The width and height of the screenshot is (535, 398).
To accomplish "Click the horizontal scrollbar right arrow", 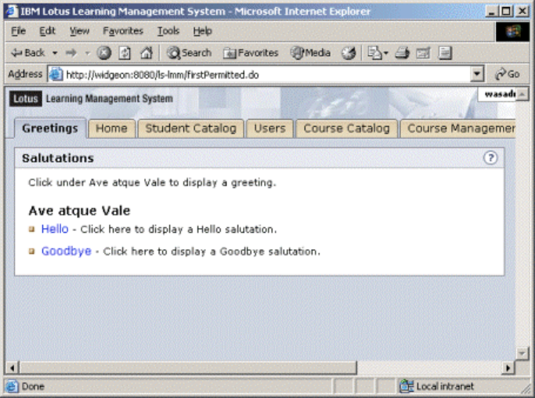I will point(508,368).
